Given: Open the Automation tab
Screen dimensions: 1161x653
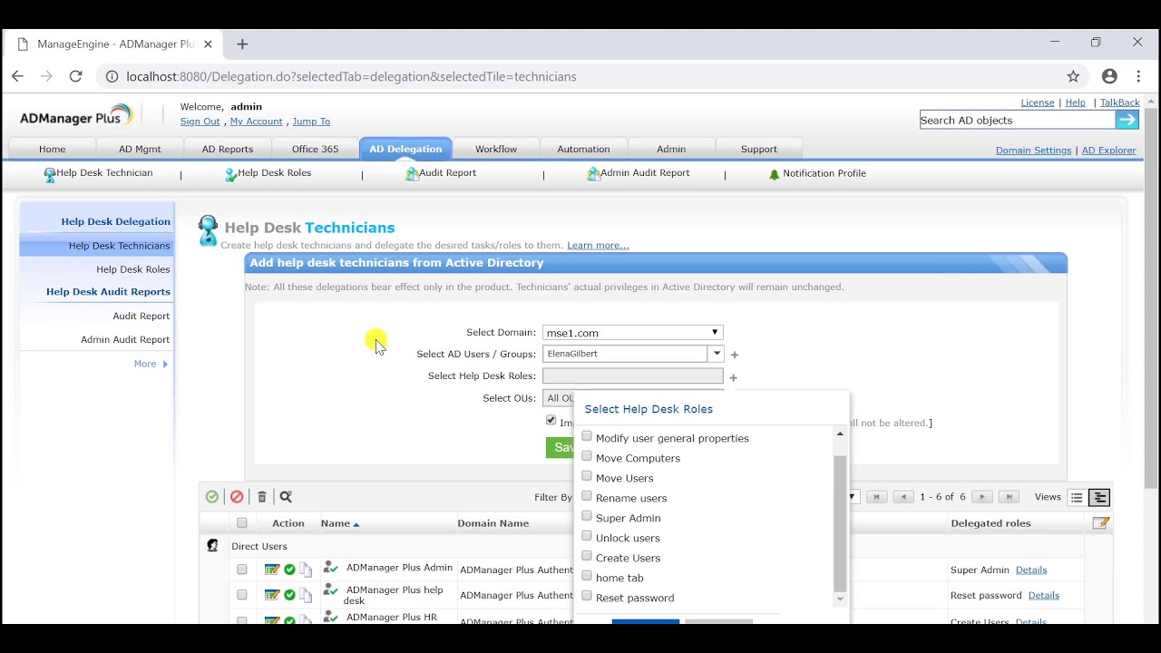Looking at the screenshot, I should point(583,149).
